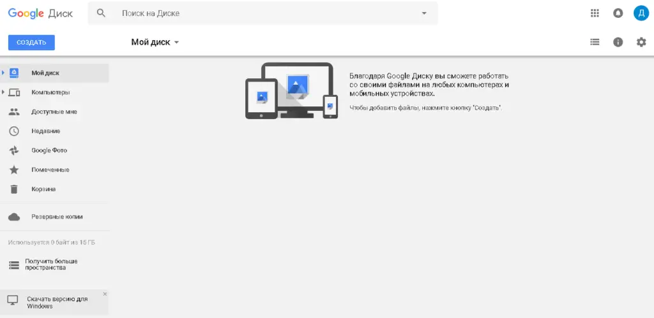This screenshot has width=654, height=318.
Task: Expand the Мой диск tree arrow
Action: point(3,73)
